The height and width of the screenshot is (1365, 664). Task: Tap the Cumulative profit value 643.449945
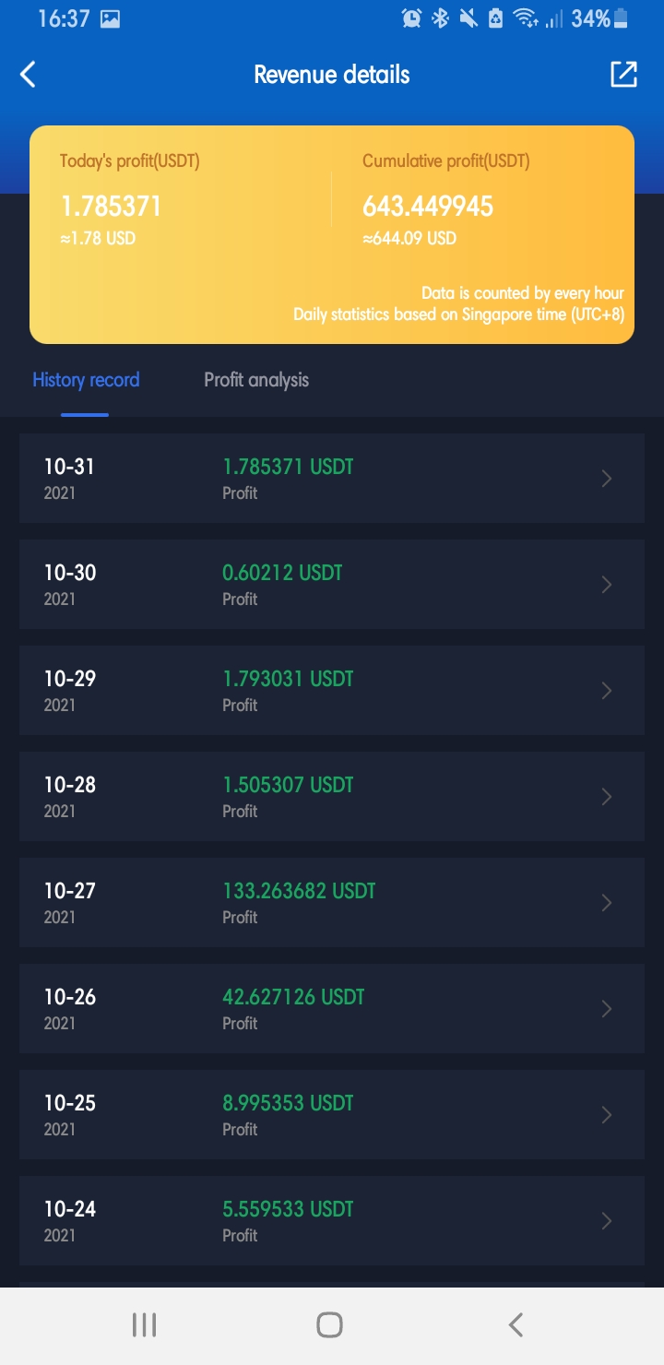point(428,207)
